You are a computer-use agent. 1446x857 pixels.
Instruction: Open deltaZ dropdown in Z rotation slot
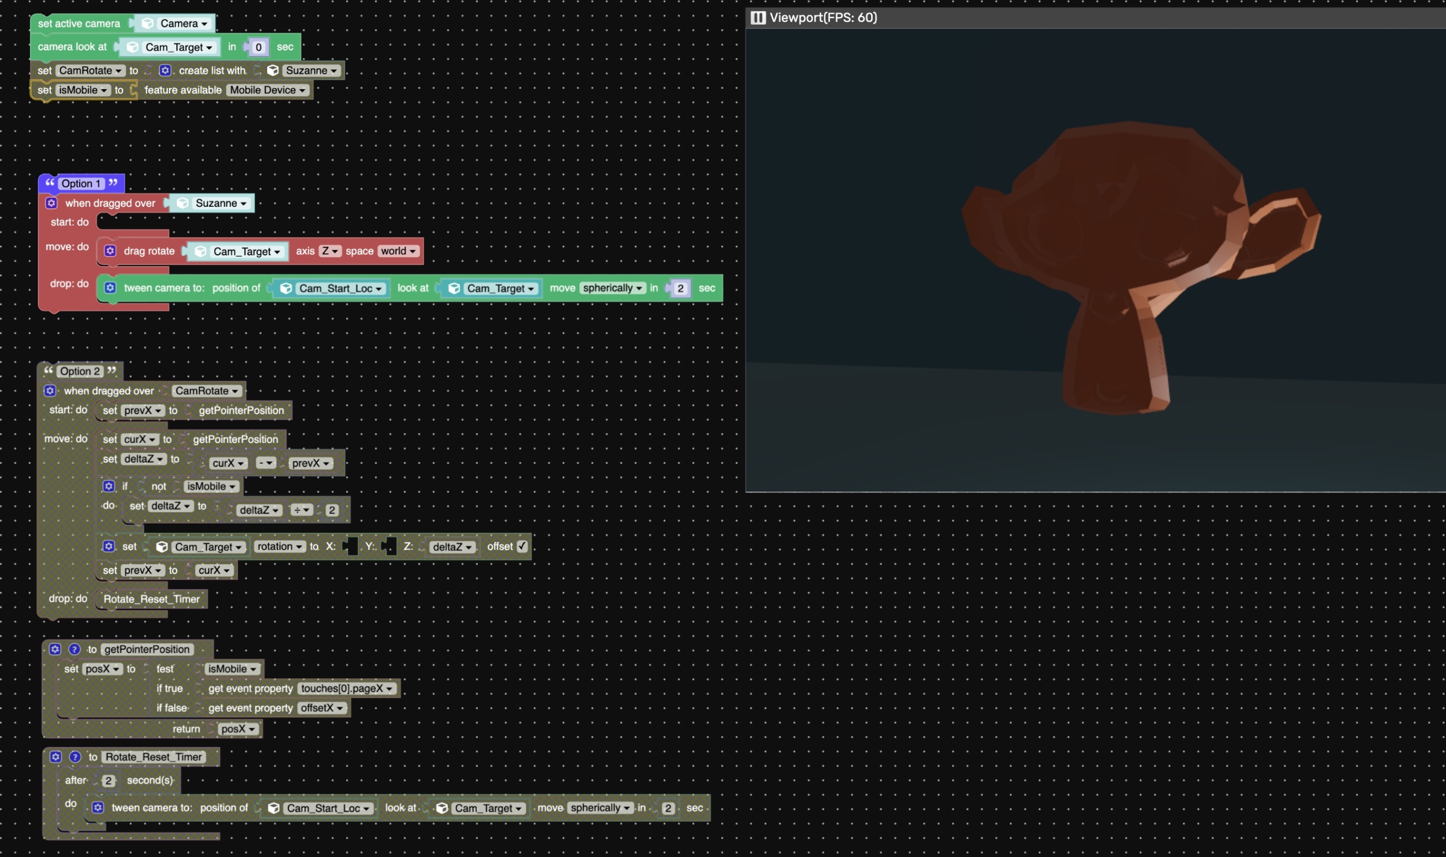[452, 547]
